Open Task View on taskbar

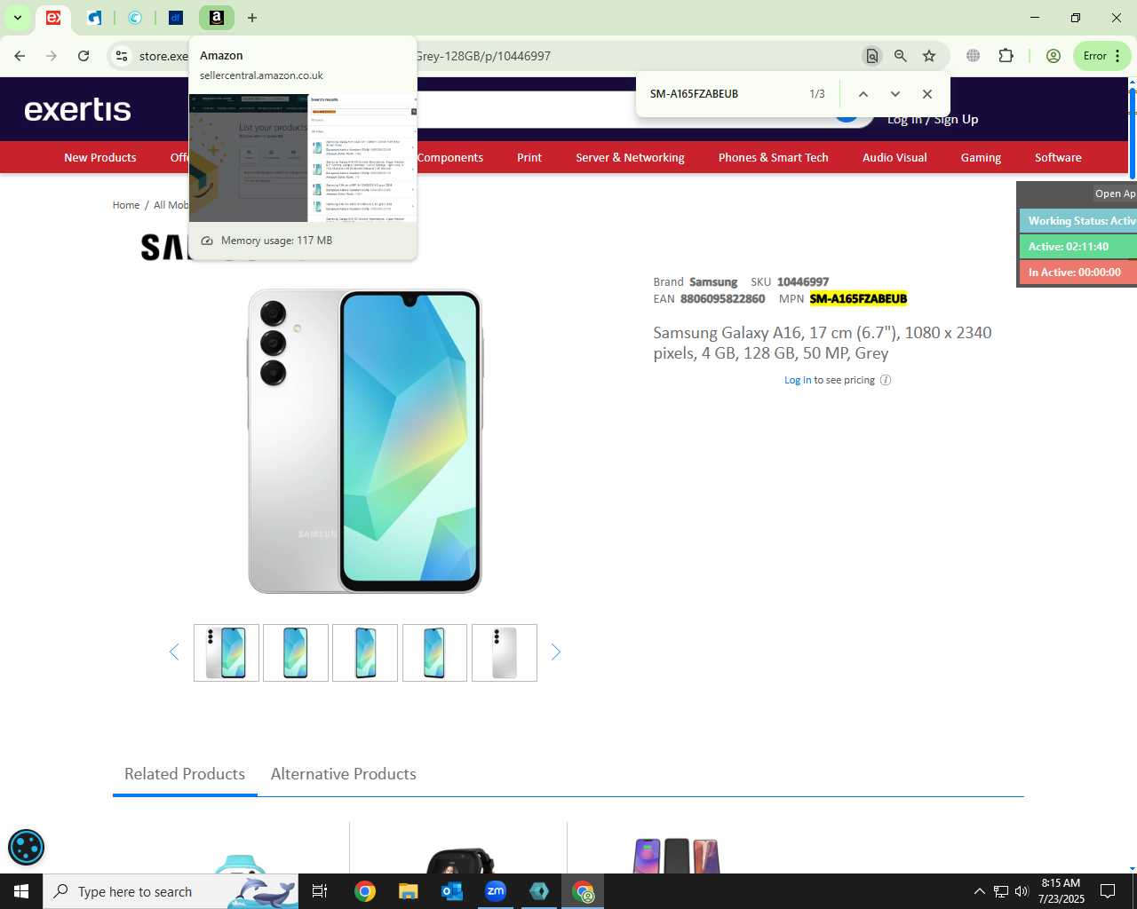[320, 891]
